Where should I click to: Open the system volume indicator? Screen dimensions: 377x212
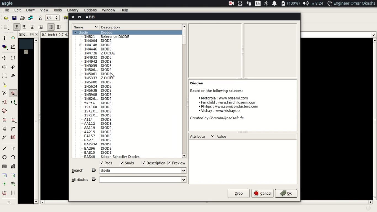306,3
